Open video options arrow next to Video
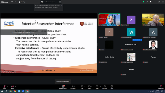Screen dimensions: 165x93 tap(15, 86)
